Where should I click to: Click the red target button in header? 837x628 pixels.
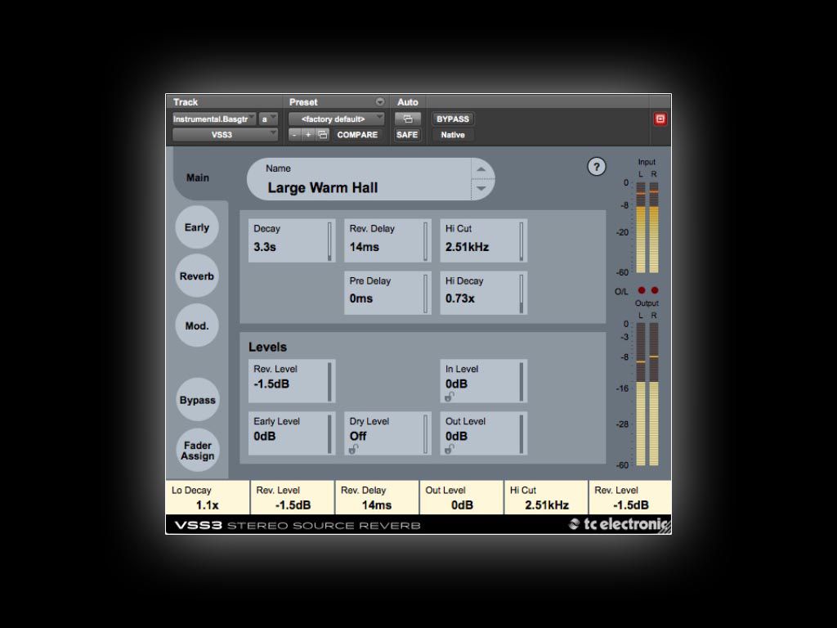pos(660,119)
